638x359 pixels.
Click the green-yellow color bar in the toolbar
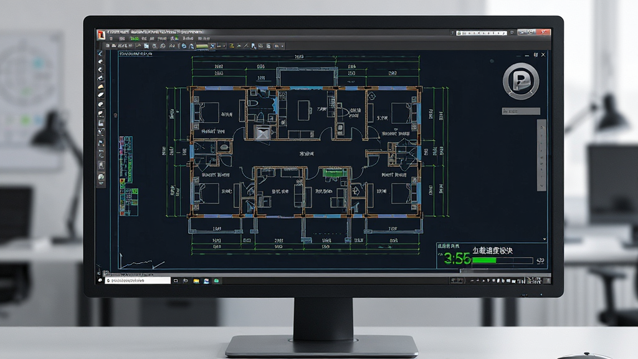tap(202, 46)
